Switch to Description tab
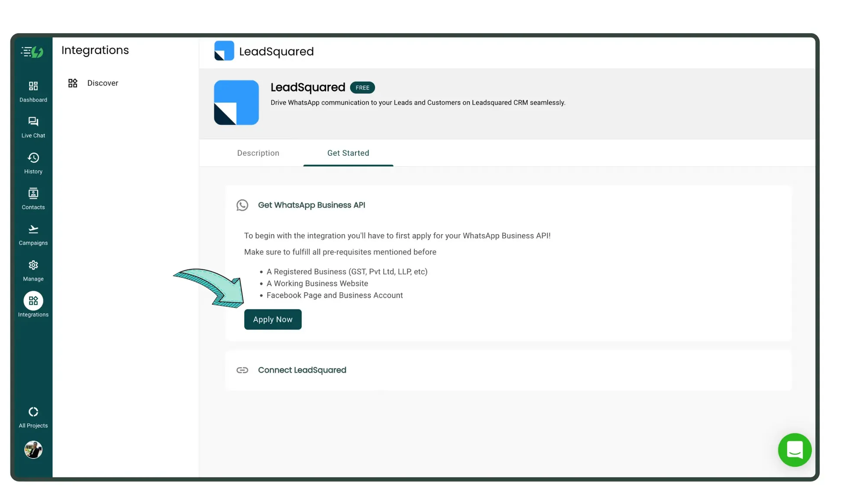Image resolution: width=866 pixels, height=487 pixels. [258, 153]
